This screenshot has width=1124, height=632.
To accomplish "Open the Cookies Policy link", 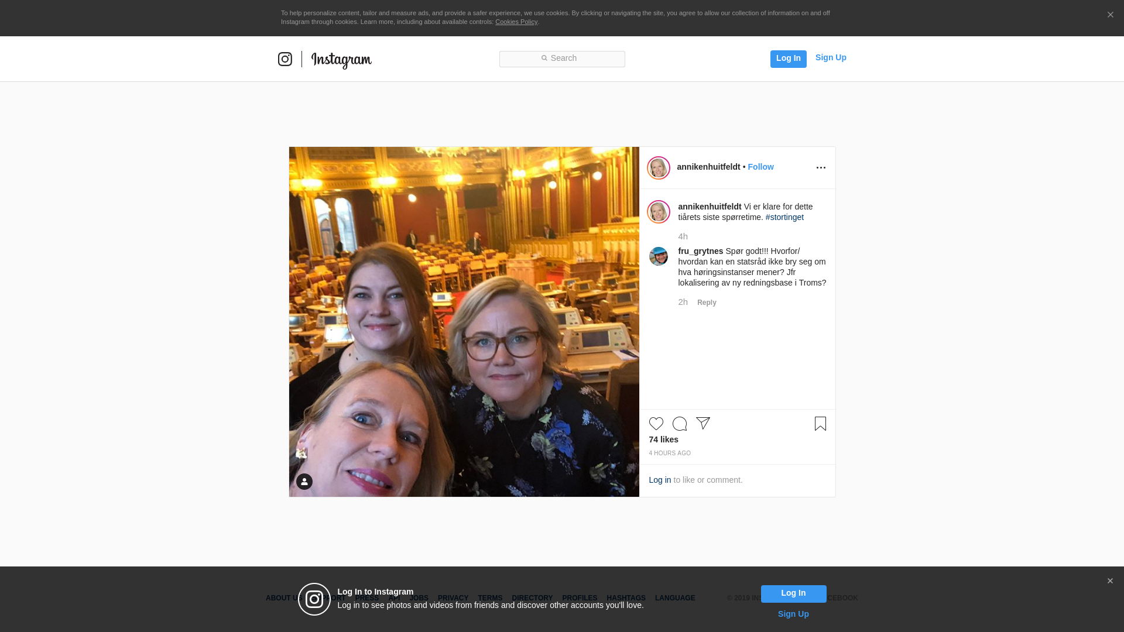I will click(x=516, y=22).
